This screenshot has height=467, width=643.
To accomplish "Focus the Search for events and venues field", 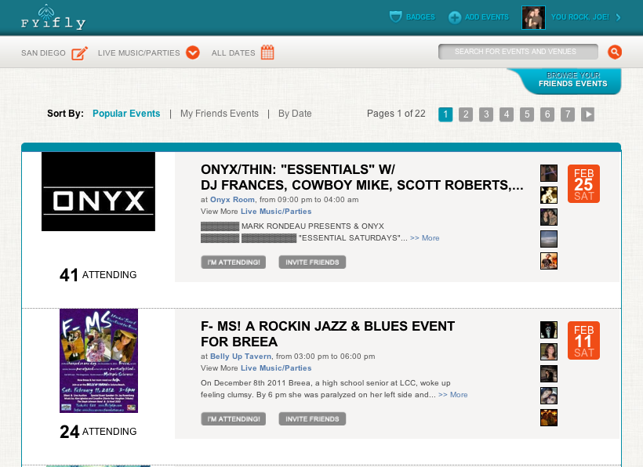I will point(518,52).
